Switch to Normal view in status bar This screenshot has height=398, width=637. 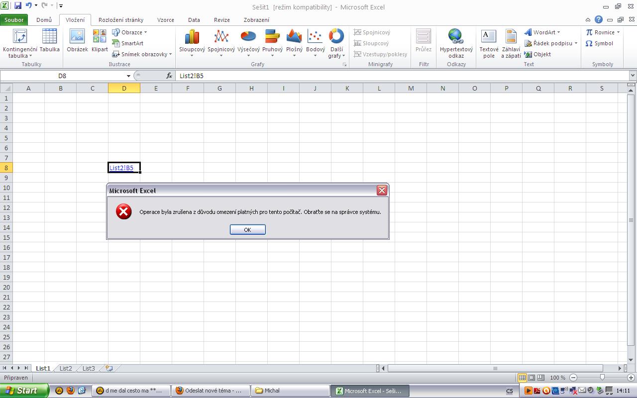pos(522,378)
